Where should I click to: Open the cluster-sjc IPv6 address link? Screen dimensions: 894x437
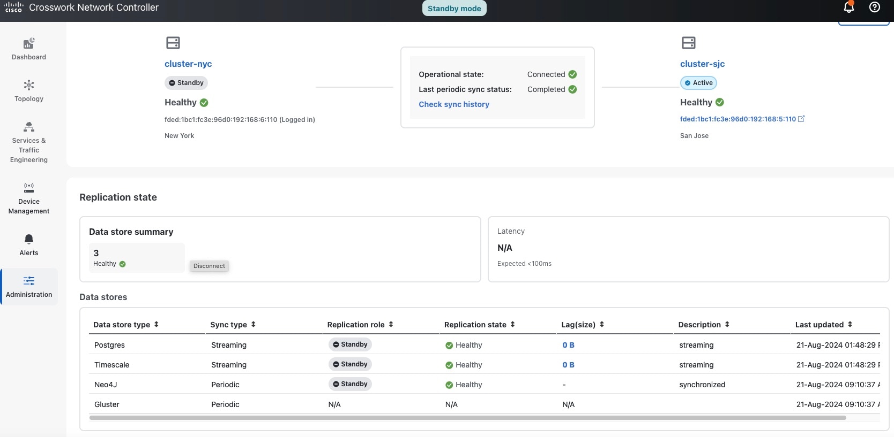pyautogui.click(x=738, y=119)
